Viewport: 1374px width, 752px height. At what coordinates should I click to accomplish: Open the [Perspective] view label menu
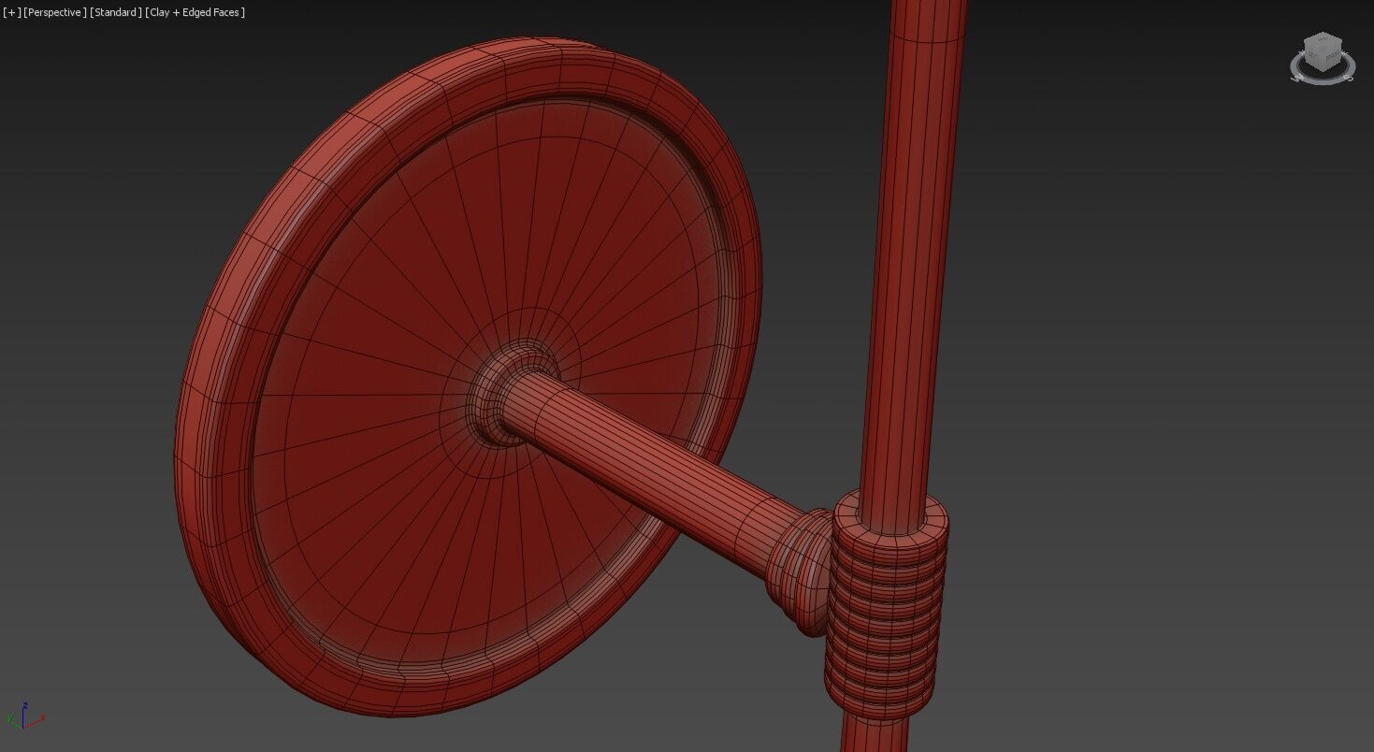click(55, 12)
